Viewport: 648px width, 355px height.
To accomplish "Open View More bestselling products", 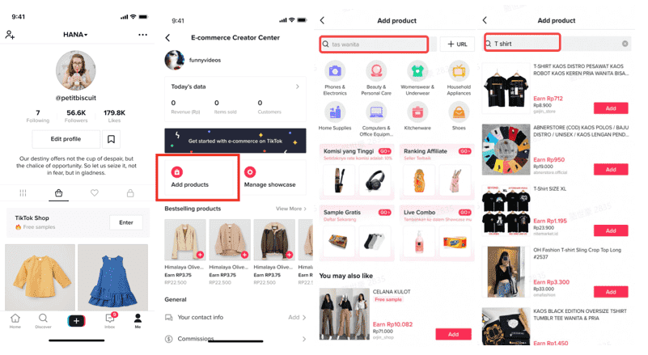I will 291,209.
